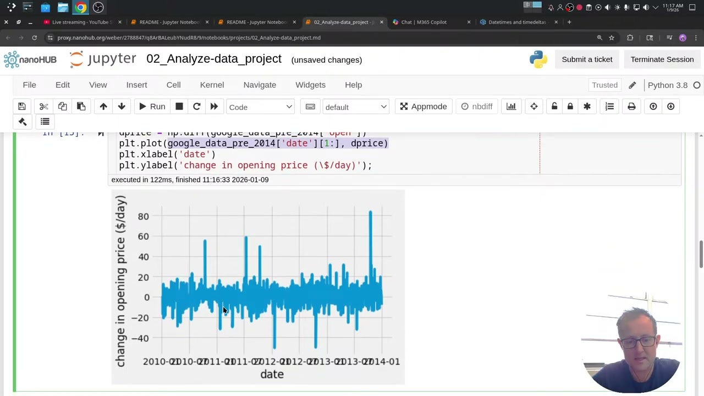The height and width of the screenshot is (396, 704).
Task: Click the gavel hammer toolbar icon
Action: coord(23,122)
